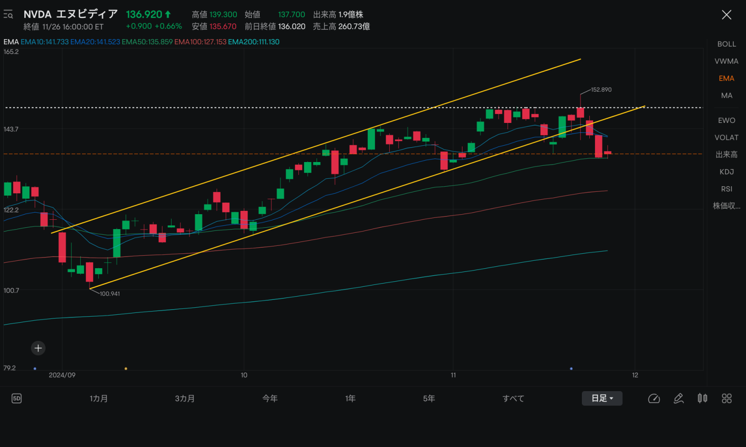Screen dimensions: 746x447
Task: Click the blue event dot before 2024/09
Action: pyautogui.click(x=35, y=369)
